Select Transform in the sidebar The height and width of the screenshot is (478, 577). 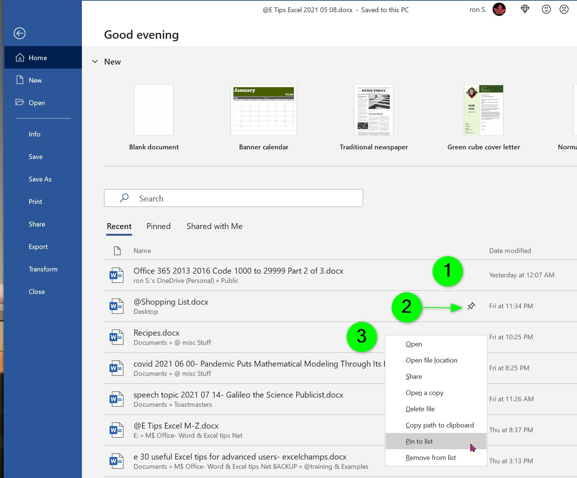click(x=43, y=269)
